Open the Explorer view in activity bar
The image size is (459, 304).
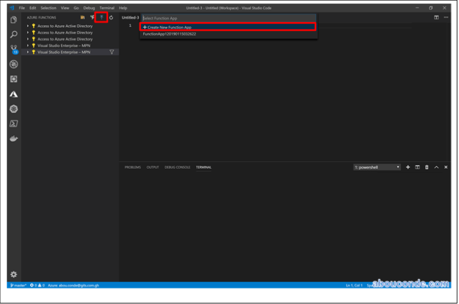14,20
